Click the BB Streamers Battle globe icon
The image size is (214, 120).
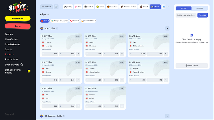click(42, 116)
